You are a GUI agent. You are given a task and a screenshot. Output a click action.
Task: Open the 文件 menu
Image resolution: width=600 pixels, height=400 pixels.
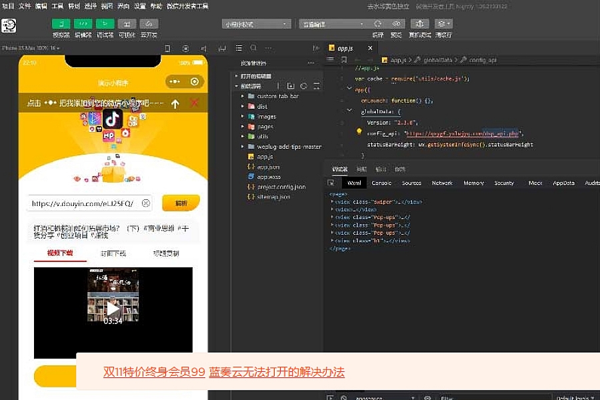[x=25, y=6]
